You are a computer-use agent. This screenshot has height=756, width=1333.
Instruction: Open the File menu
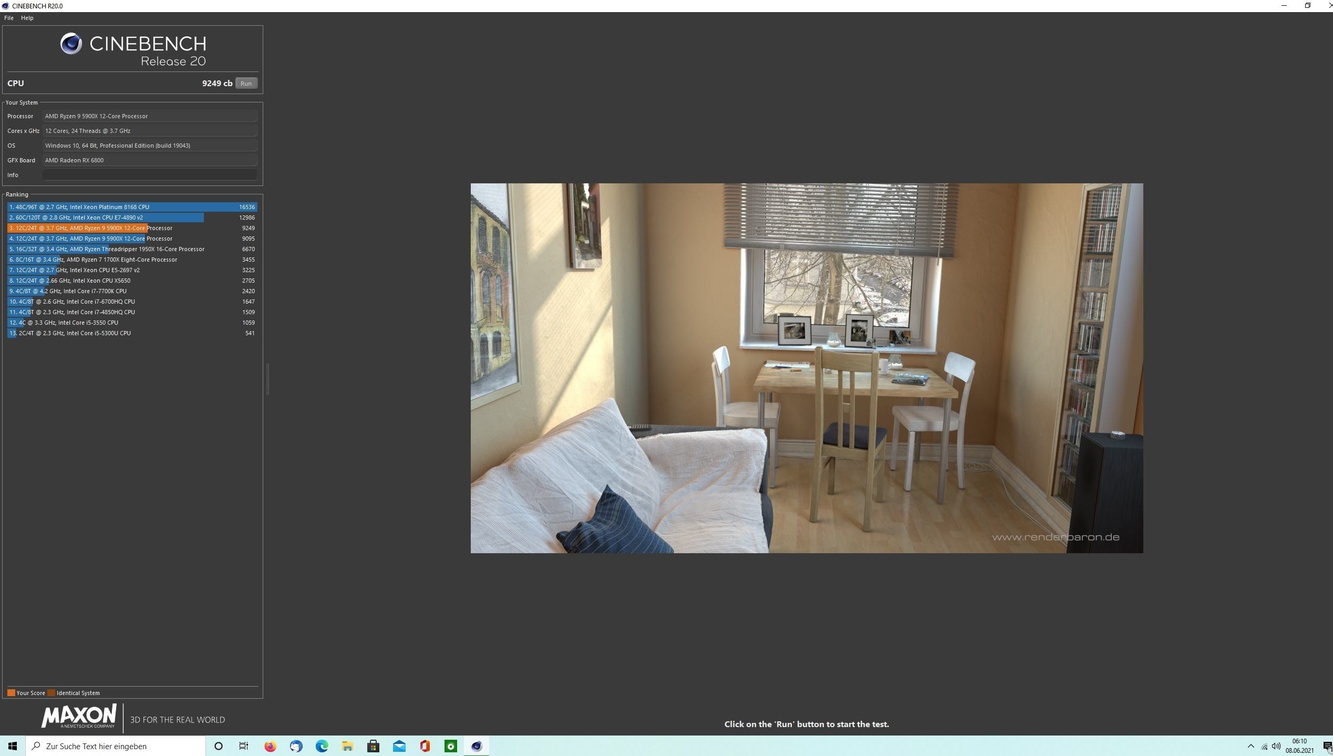click(9, 18)
